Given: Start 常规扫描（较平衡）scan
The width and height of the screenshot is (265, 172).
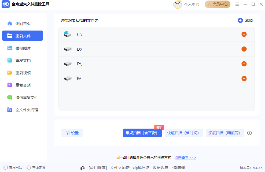Looking at the screenshot, I should (142, 133).
